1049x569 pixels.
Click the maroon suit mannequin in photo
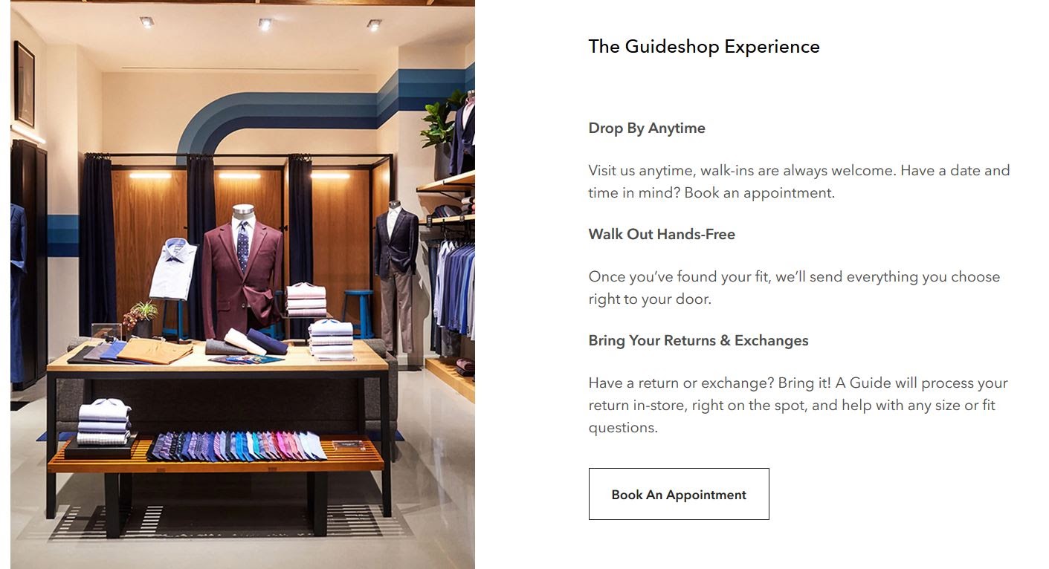pos(242,271)
